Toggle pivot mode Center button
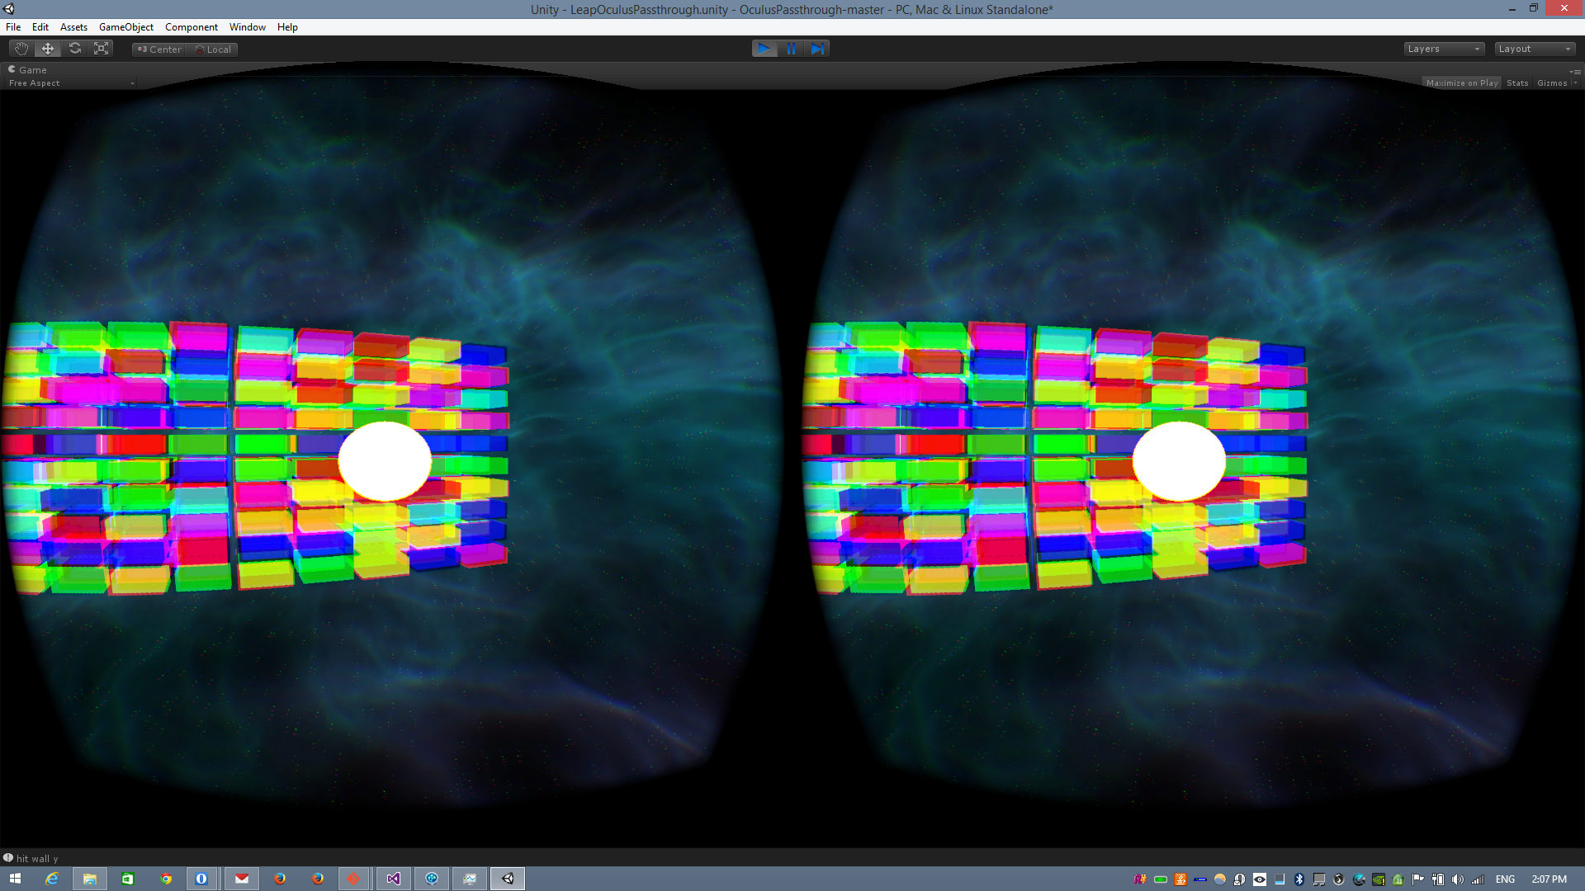1585x891 pixels. [x=160, y=49]
